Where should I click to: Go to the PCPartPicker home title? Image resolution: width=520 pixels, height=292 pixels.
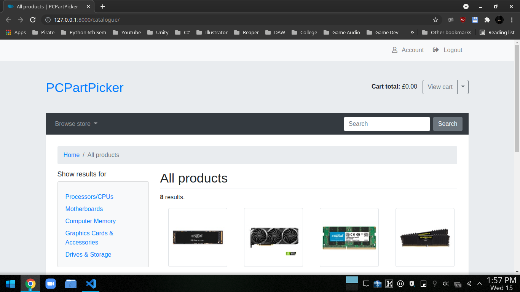[85, 87]
